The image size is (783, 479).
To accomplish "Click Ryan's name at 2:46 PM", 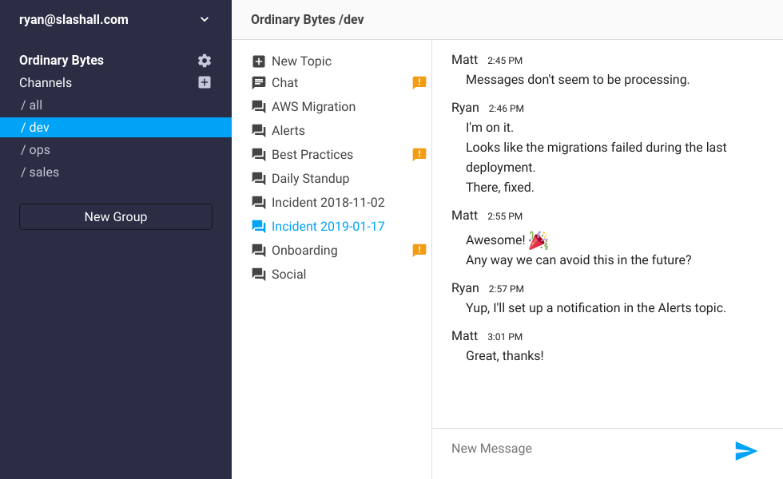I will [x=465, y=108].
